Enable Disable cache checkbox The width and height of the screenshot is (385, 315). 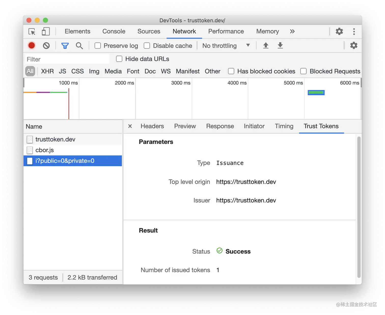147,46
